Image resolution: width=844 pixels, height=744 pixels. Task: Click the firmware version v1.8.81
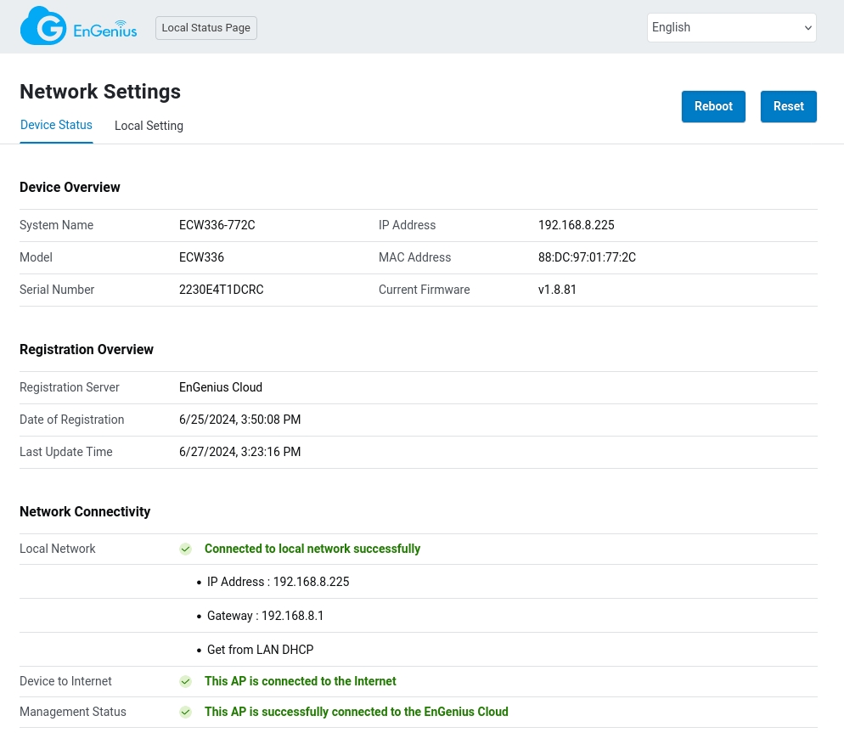[557, 290]
